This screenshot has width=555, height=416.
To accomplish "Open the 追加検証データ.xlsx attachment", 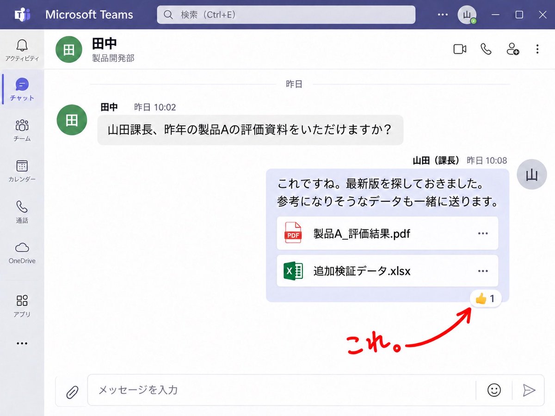I will [388, 271].
